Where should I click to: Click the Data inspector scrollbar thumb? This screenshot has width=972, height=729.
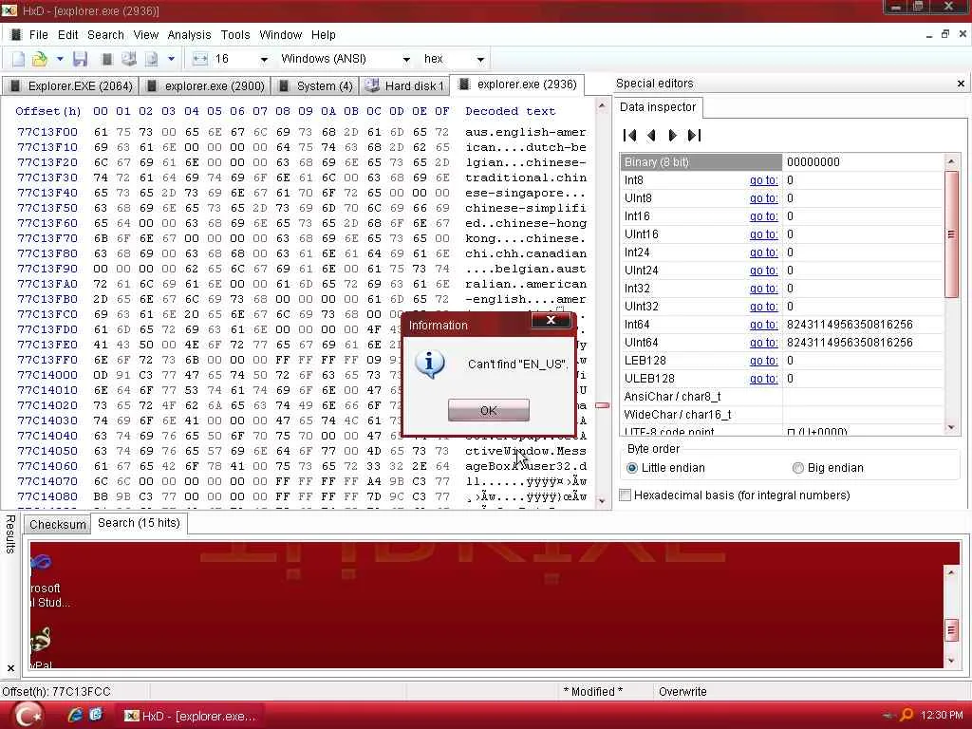951,234
